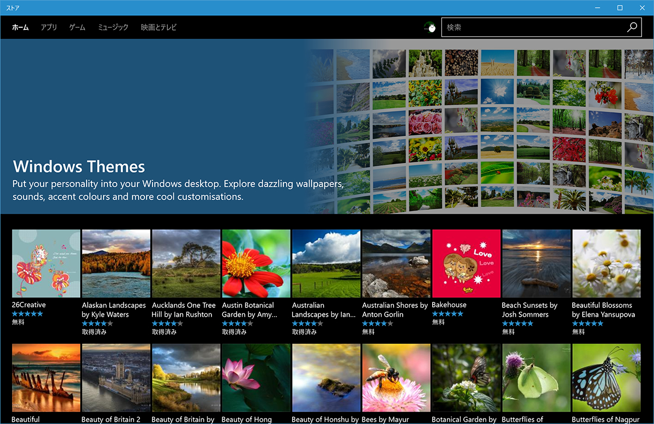The image size is (654, 424).
Task: Select the Bees by Mayur thumbnail
Action: coord(396,378)
